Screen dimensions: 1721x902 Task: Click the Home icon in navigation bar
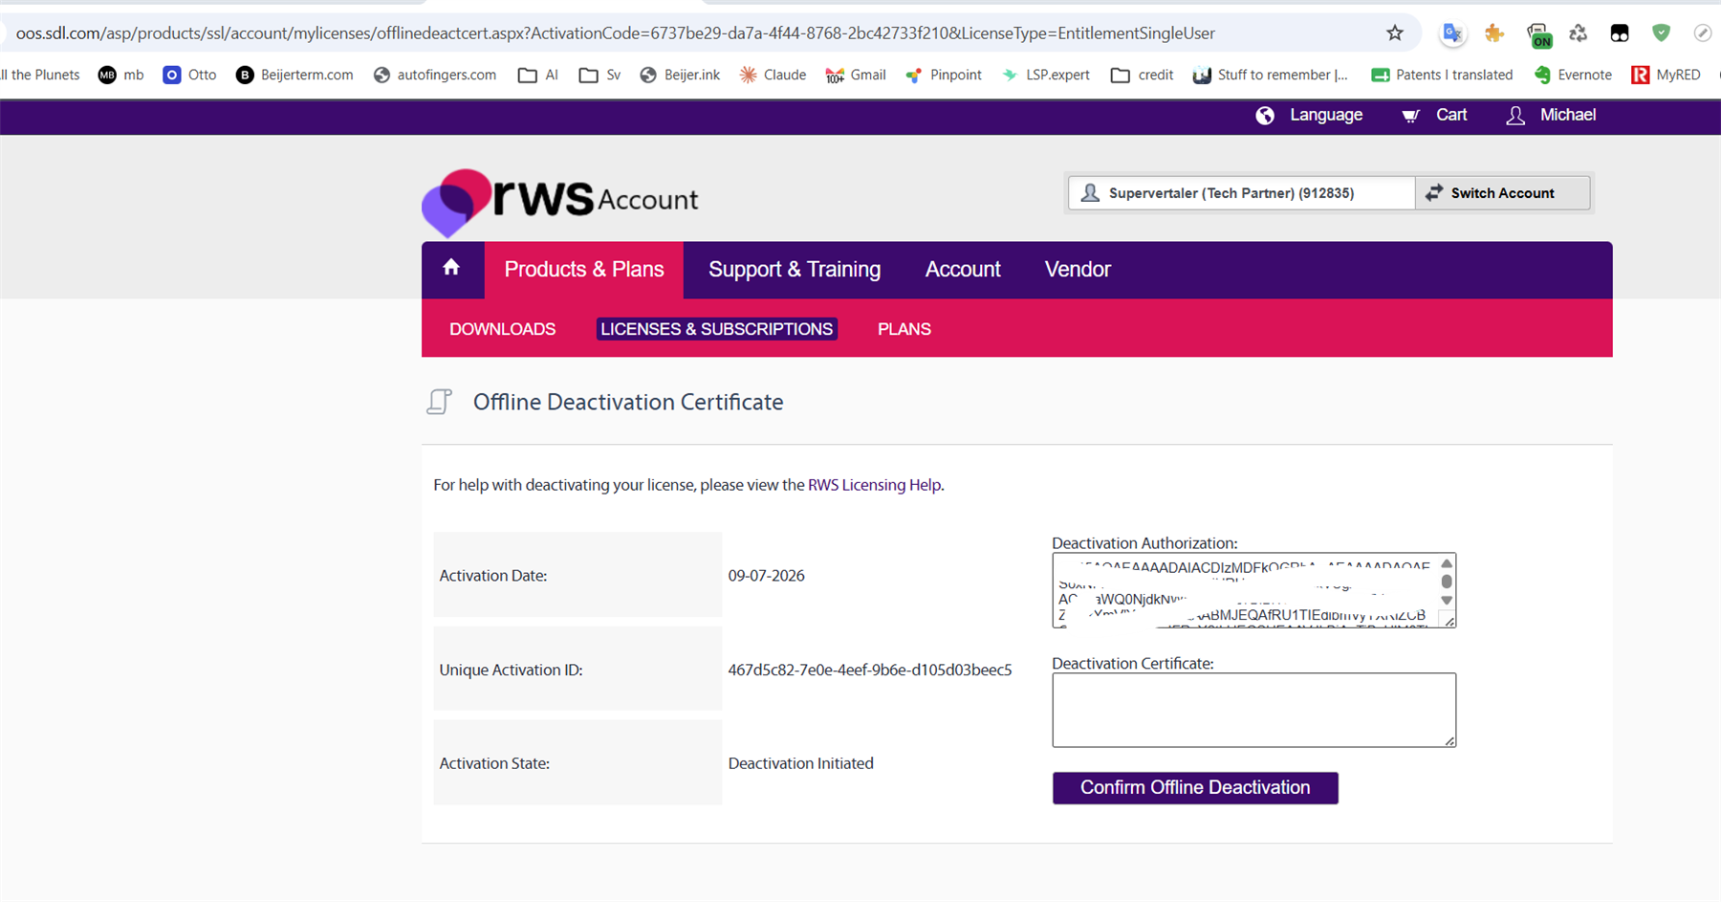point(451,268)
